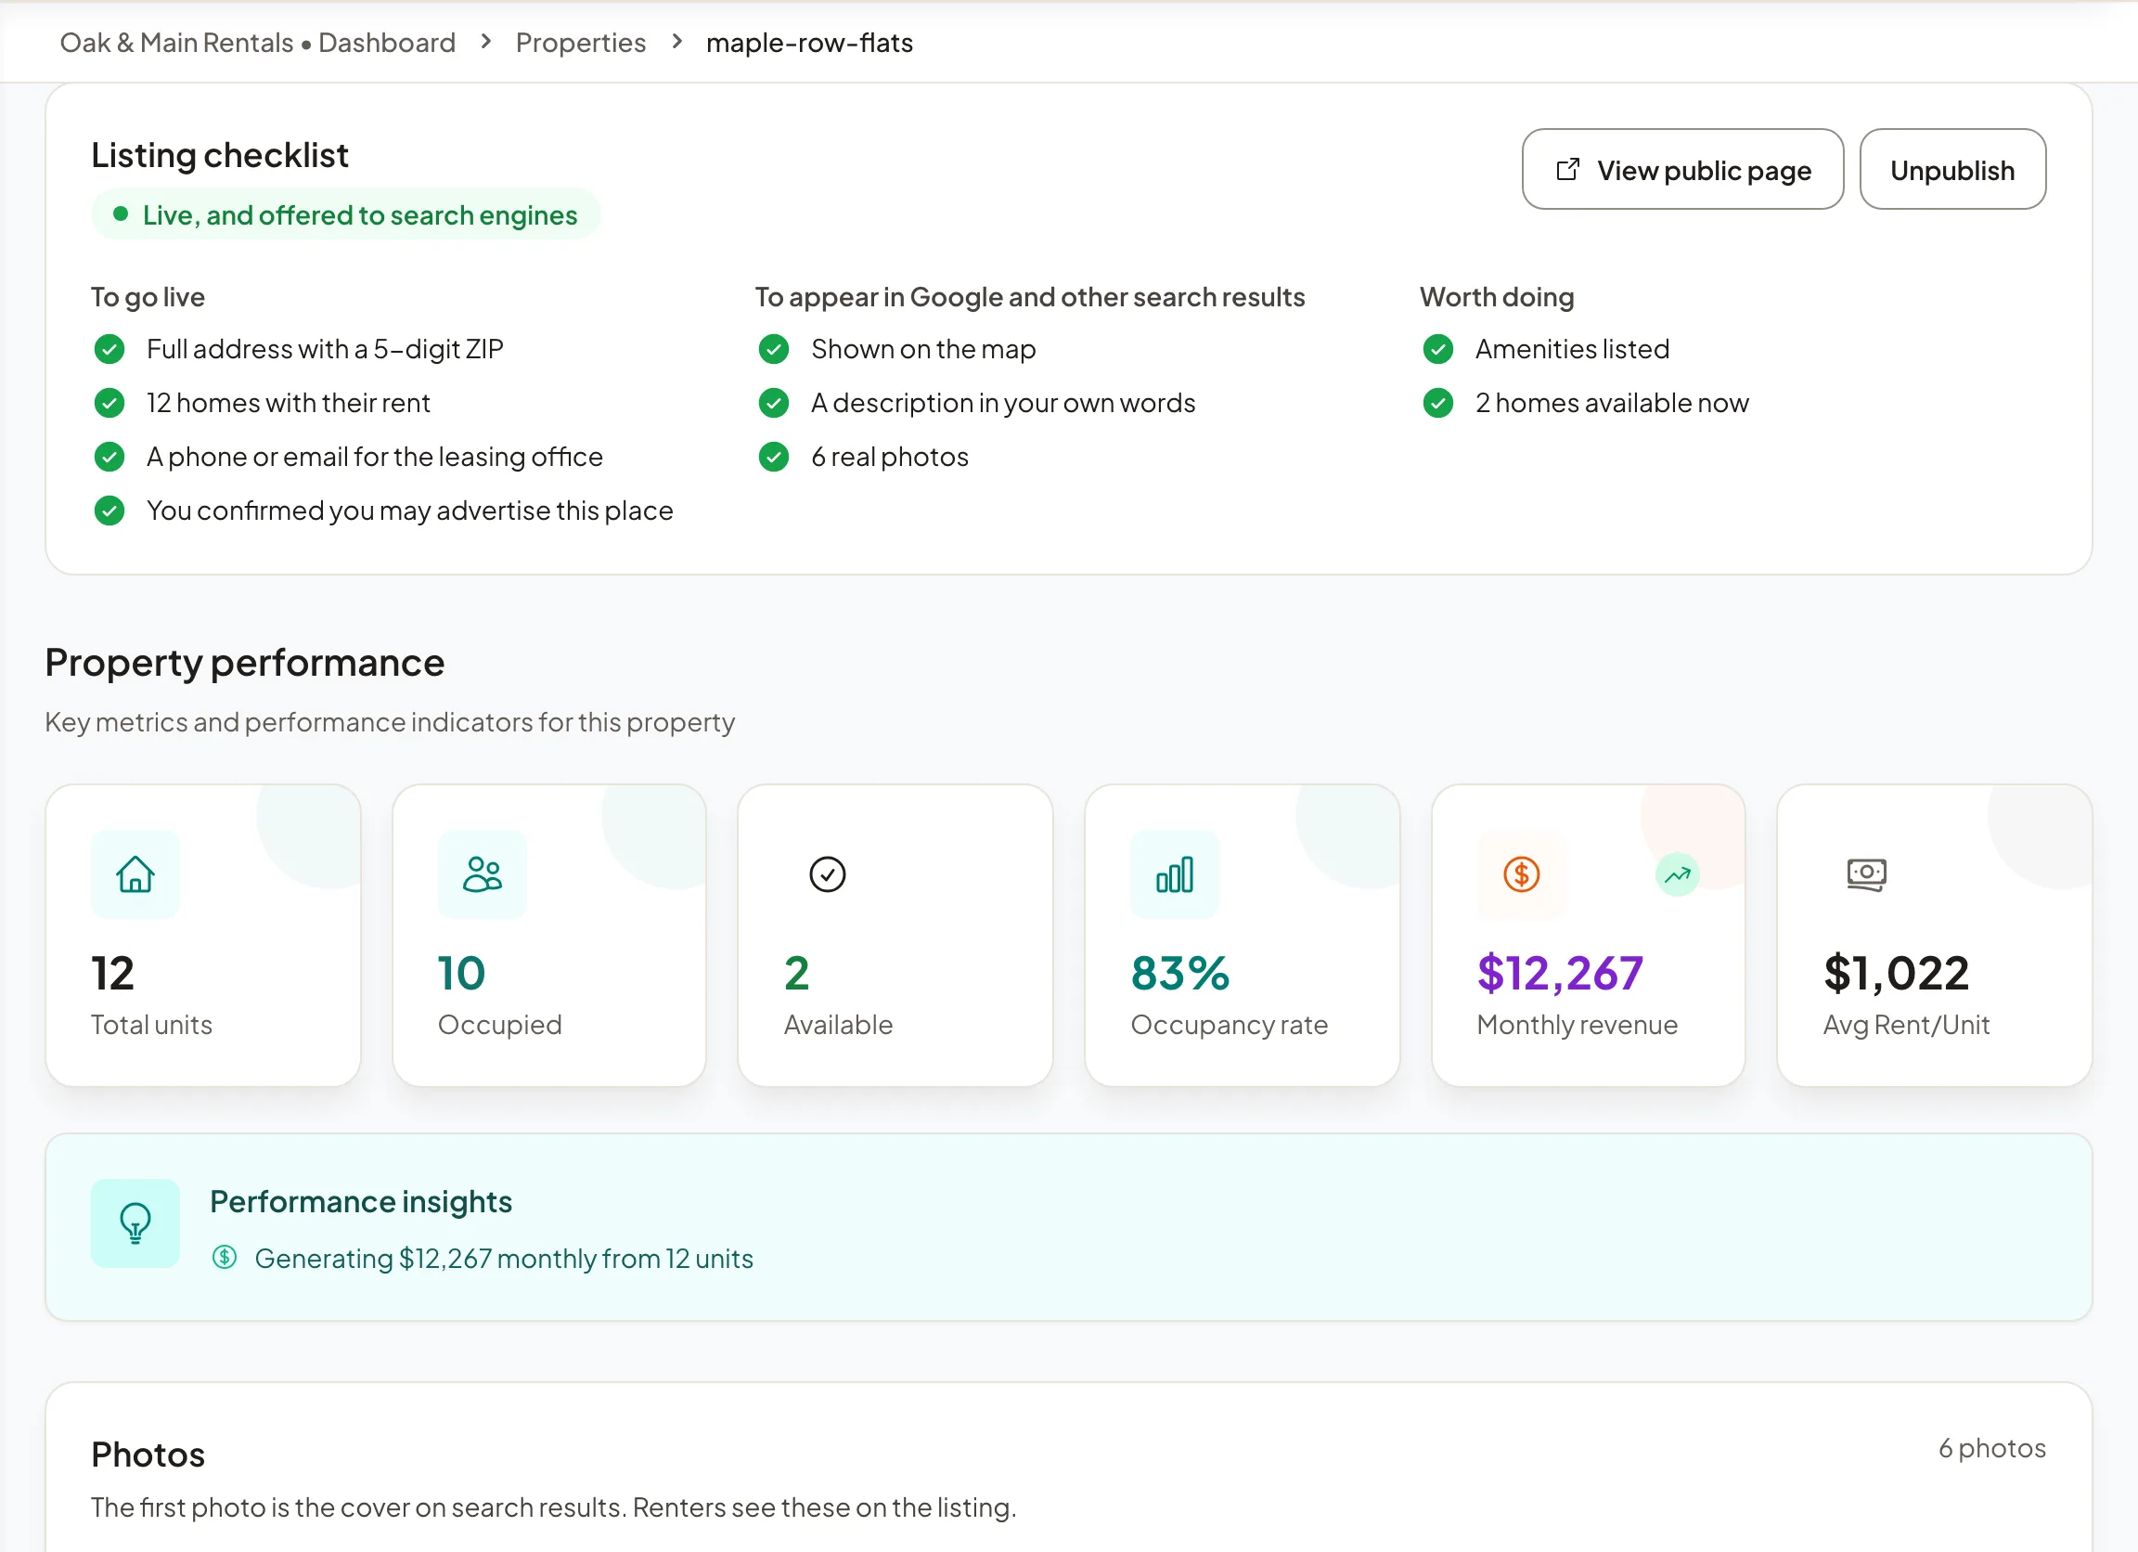The width and height of the screenshot is (2138, 1552).
Task: Click the house icon on Total units card
Action: [135, 874]
